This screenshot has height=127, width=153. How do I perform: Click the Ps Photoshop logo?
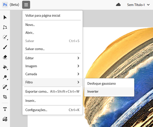pyautogui.click(x=5, y=5)
